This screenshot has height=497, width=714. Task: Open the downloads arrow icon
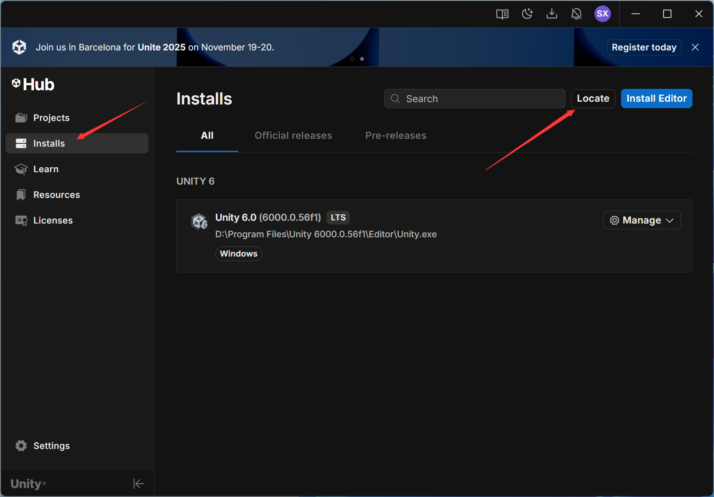coord(552,14)
